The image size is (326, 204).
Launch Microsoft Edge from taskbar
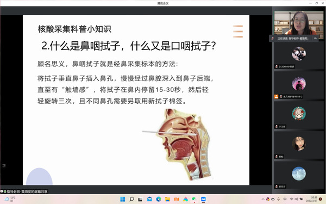(x=159, y=199)
